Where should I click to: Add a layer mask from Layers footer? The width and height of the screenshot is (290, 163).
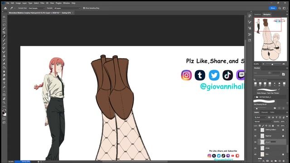267,161
